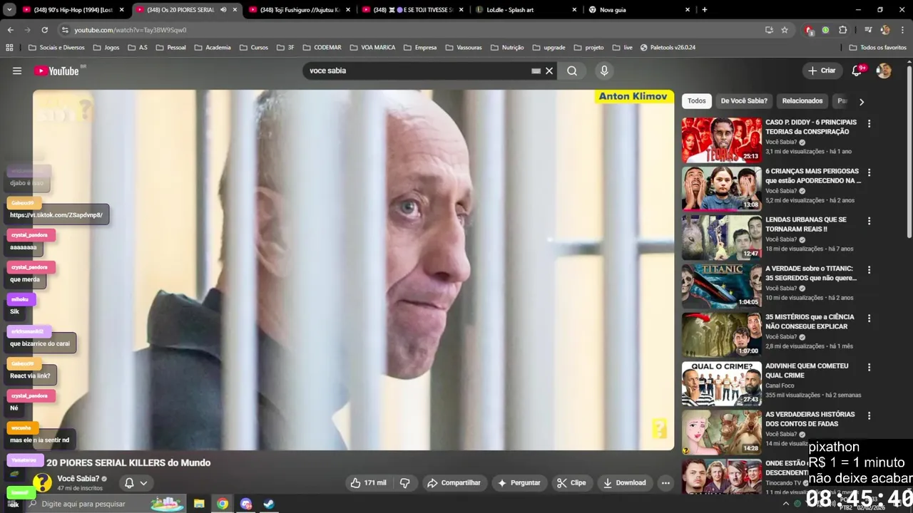Bookmark this page with the star icon
913x513 pixels.
785,30
